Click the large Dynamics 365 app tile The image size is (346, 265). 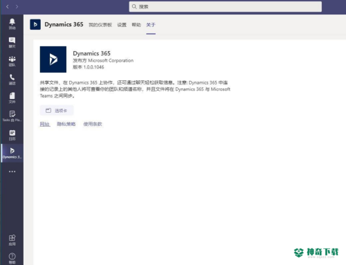53,60
